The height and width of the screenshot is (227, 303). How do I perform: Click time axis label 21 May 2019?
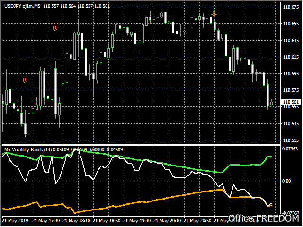pos(15,221)
